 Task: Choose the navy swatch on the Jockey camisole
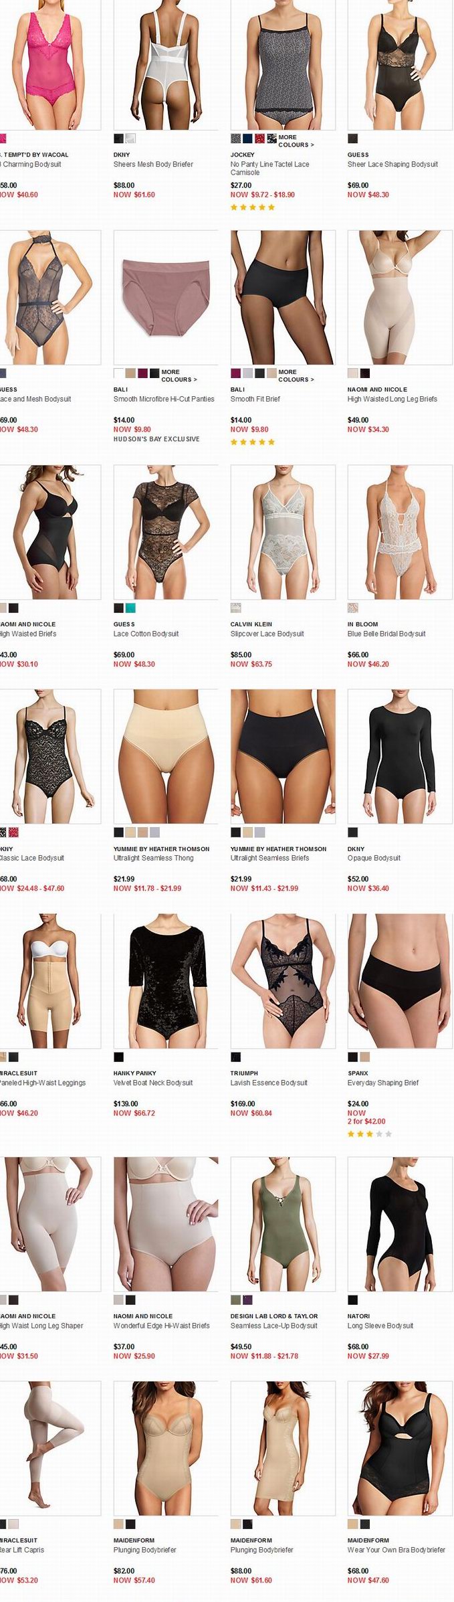[x=247, y=139]
